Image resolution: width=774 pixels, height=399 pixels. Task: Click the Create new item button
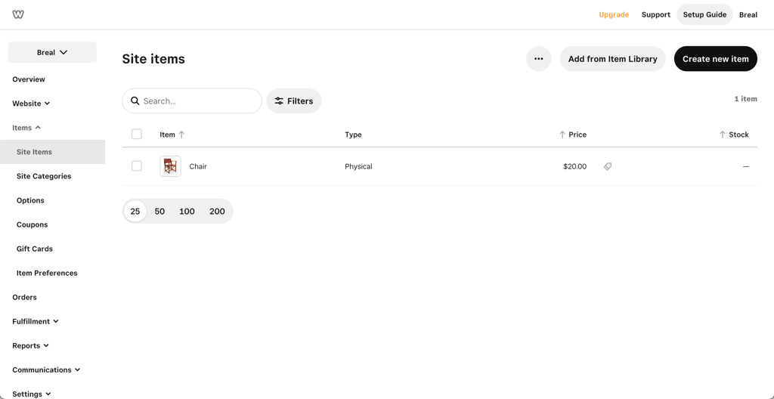716,59
